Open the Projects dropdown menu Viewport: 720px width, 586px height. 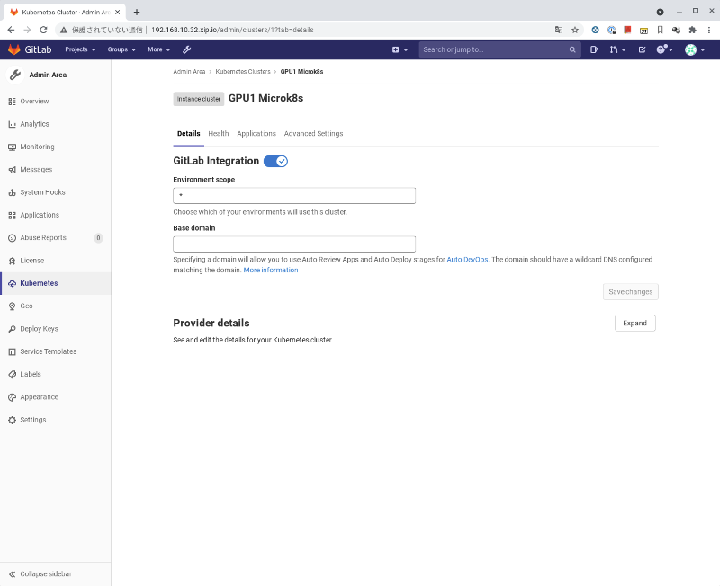[x=80, y=49]
